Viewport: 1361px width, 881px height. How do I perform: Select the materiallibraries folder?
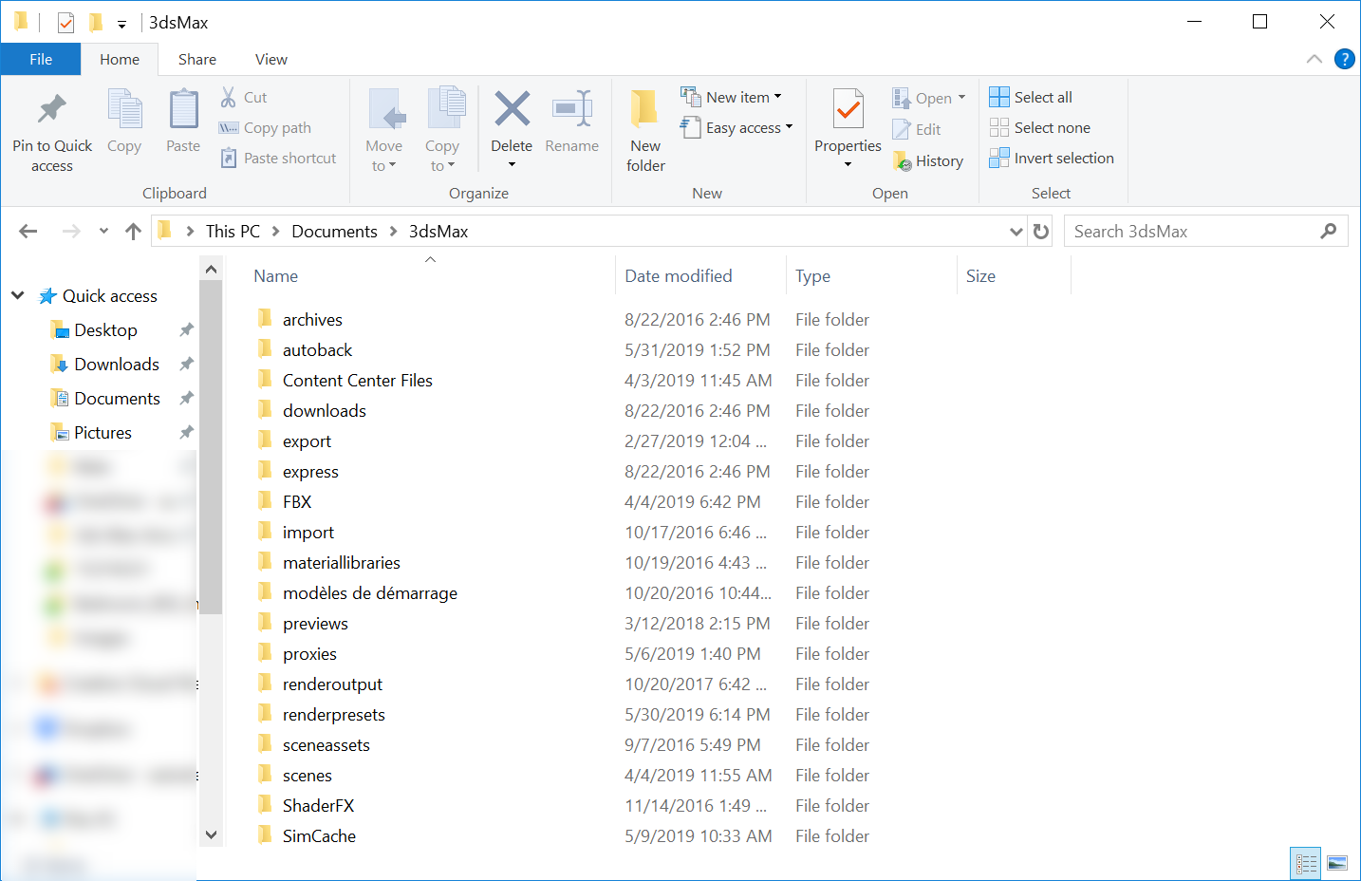tap(341, 562)
